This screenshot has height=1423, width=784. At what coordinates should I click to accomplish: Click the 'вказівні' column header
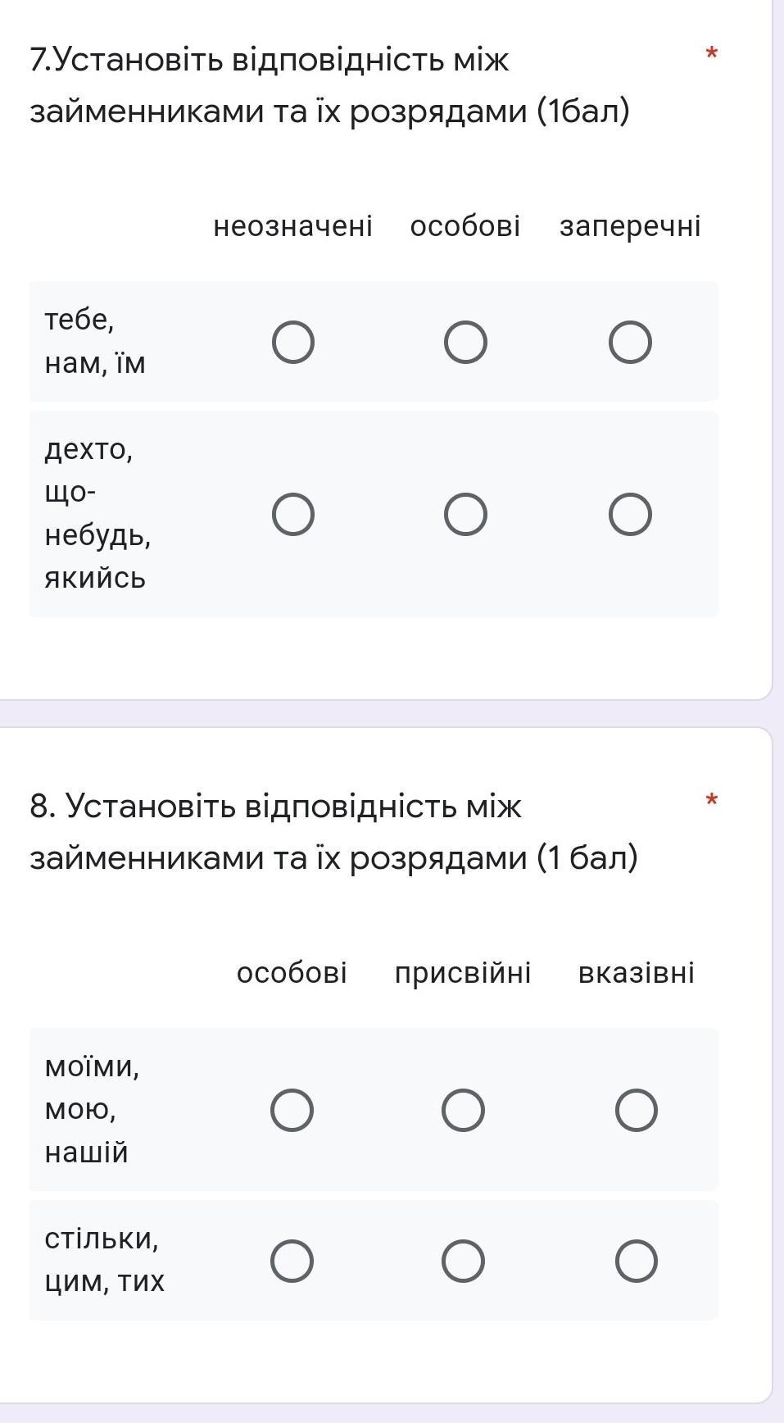pos(637,973)
